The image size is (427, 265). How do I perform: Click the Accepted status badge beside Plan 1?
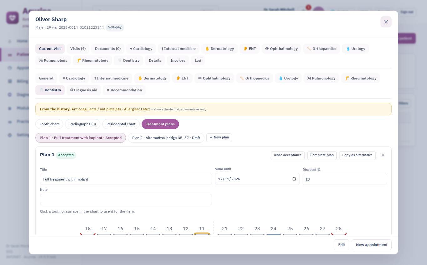[66, 155]
